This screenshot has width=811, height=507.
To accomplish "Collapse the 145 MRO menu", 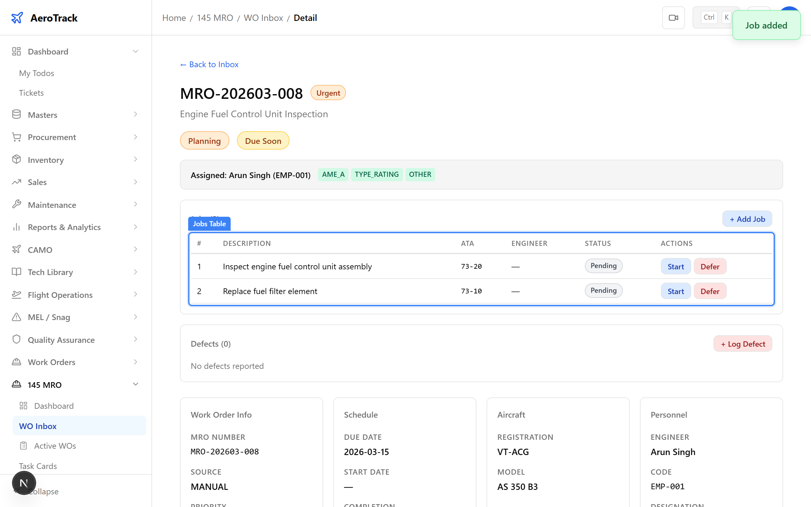I will (135, 384).
